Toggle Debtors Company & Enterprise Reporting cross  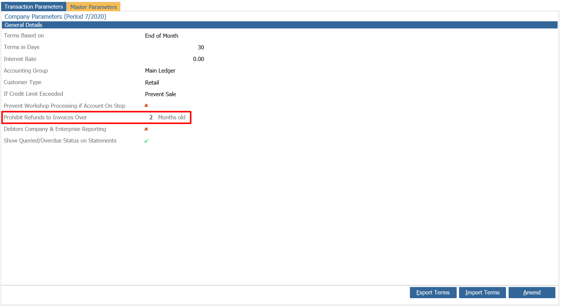pyautogui.click(x=146, y=129)
